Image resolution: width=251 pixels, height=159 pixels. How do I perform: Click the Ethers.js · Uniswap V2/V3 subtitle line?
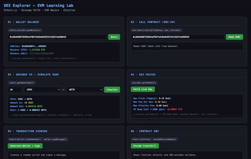40,10
